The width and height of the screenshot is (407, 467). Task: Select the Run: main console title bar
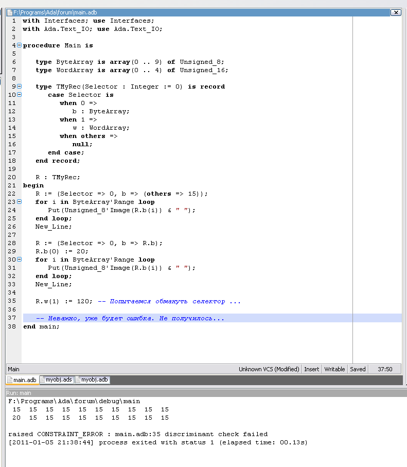pyautogui.click(x=19, y=393)
